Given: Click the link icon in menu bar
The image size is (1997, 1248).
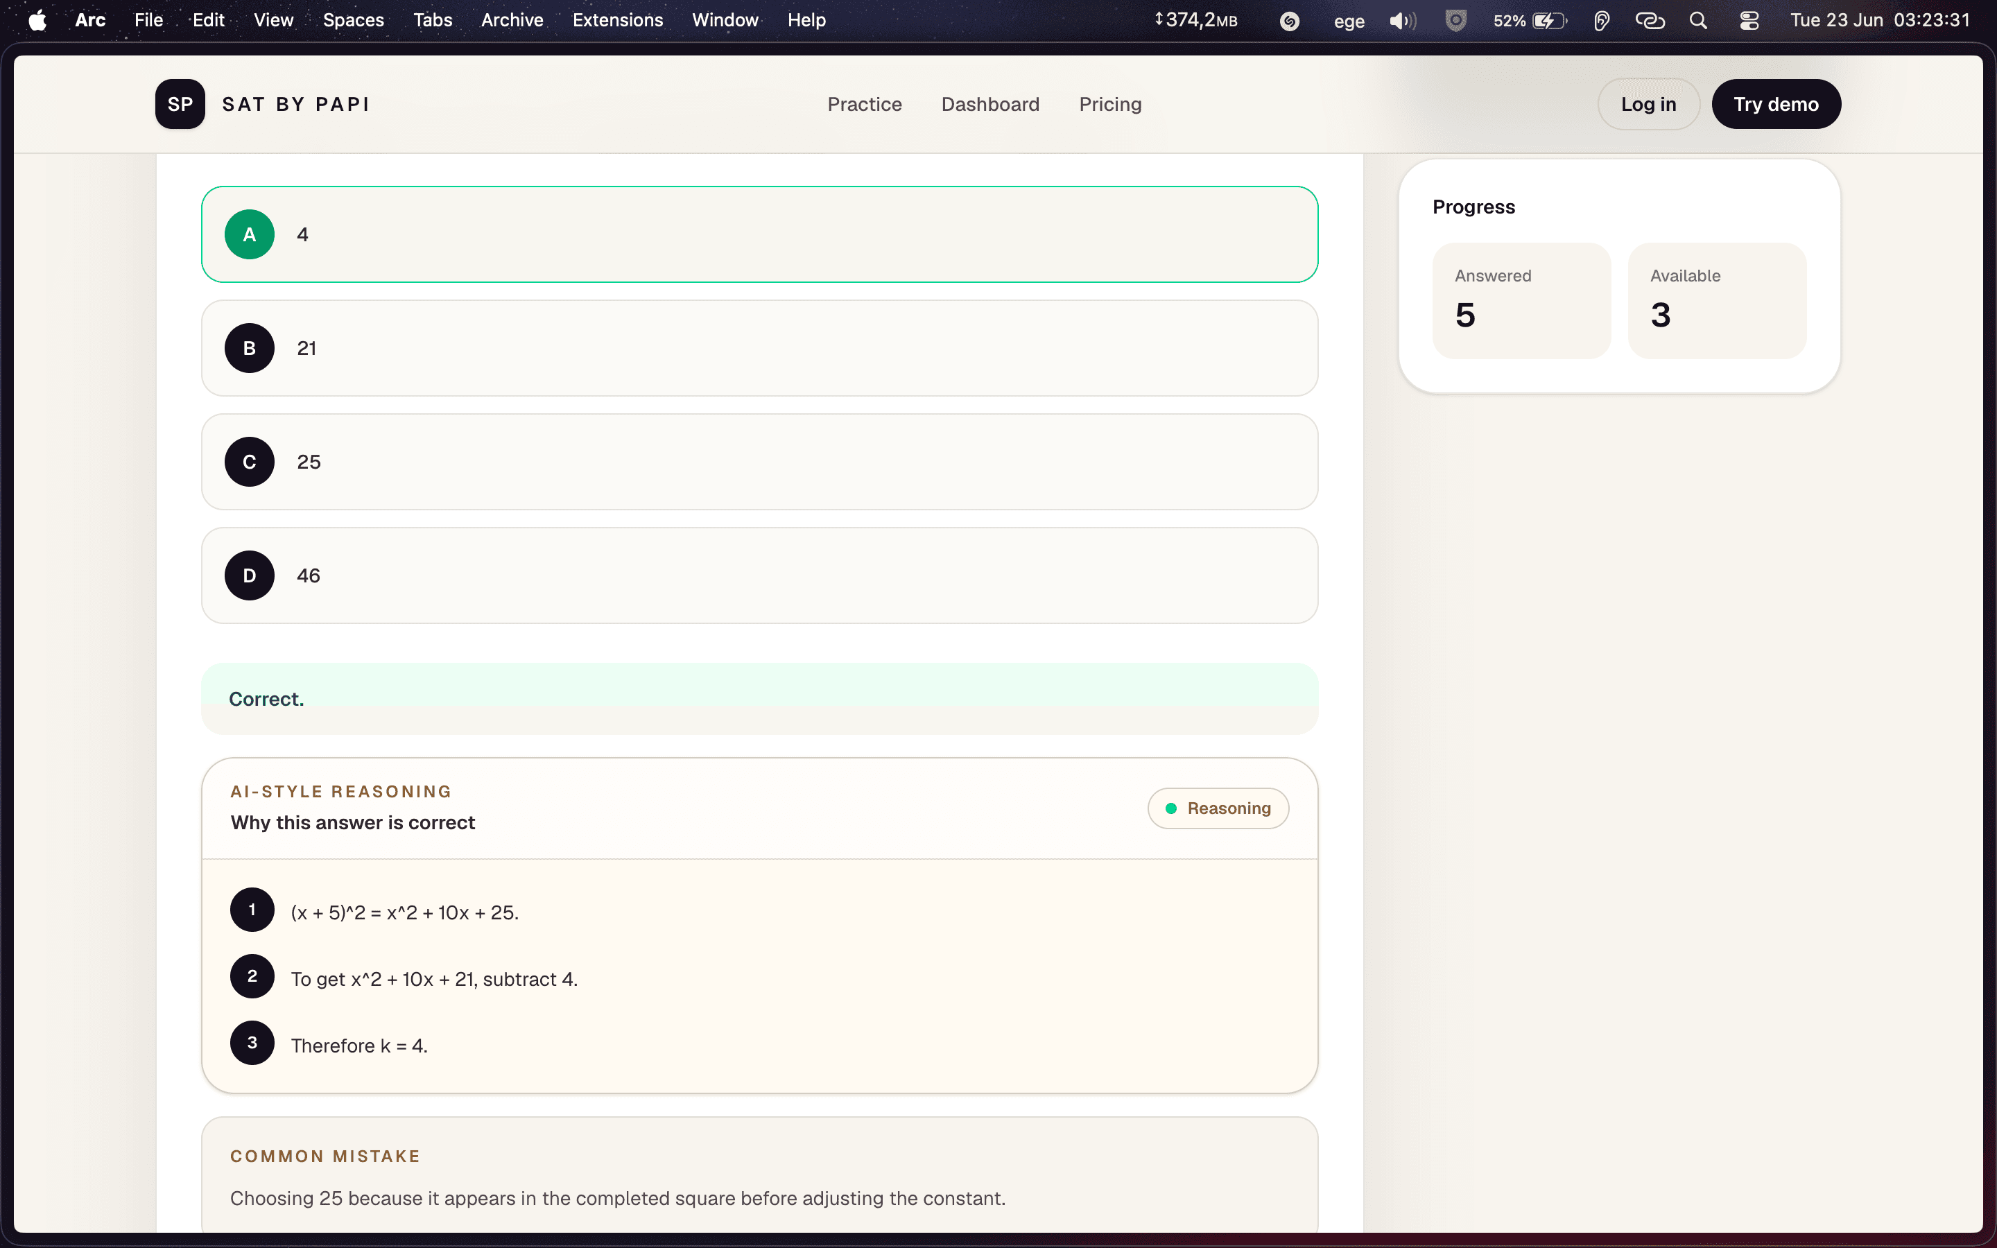Looking at the screenshot, I should (1650, 20).
